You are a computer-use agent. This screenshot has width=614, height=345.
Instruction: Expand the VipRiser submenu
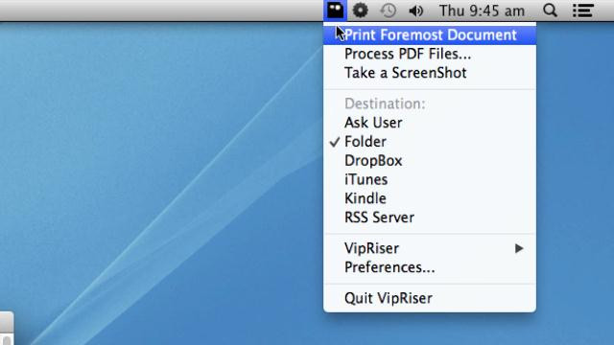click(430, 248)
